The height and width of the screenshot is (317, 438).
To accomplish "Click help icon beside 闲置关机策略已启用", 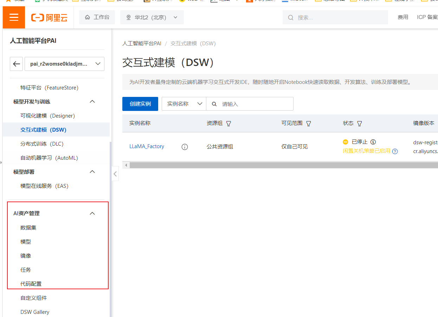I will [395, 151].
